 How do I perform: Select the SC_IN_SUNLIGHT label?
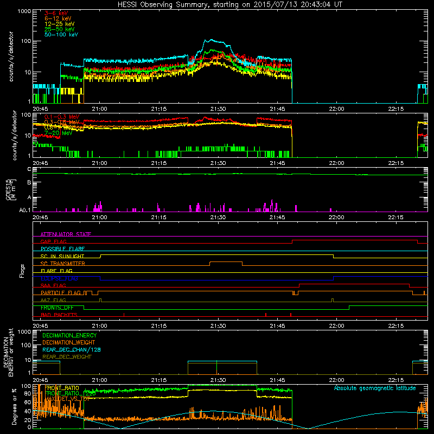(x=62, y=256)
